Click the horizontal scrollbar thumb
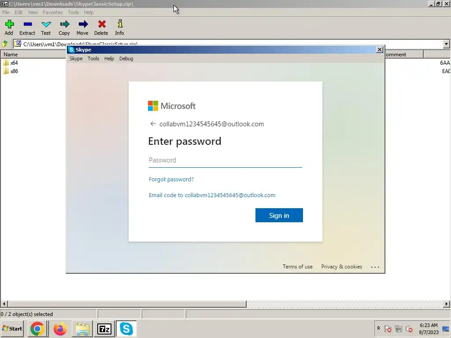The width and height of the screenshot is (451, 338). 127,304
